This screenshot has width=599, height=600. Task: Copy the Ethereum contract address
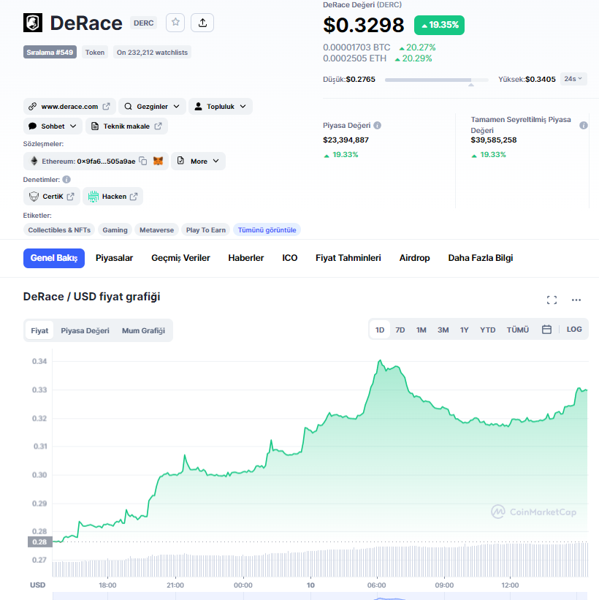tap(144, 162)
